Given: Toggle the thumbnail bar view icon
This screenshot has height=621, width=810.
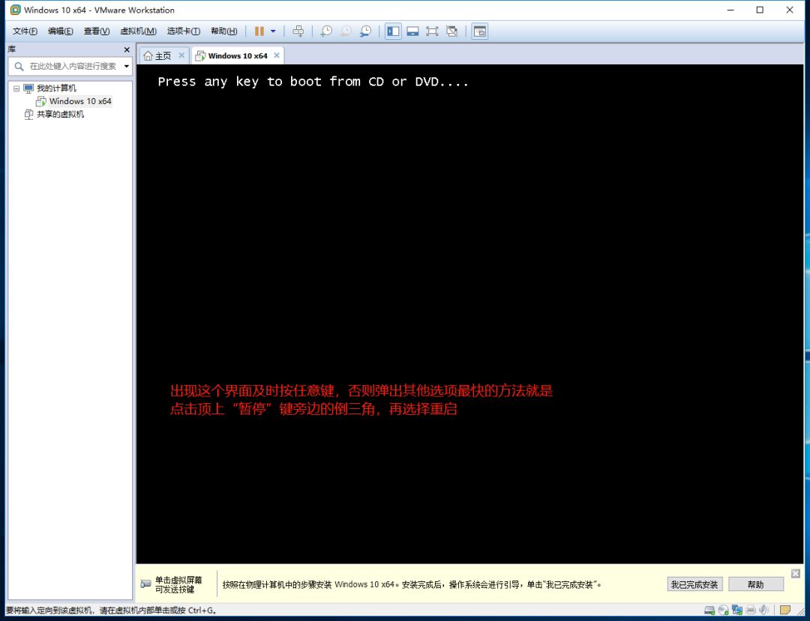Looking at the screenshot, I should [x=412, y=31].
